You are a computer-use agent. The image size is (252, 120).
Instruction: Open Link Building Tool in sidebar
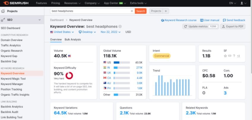(12, 117)
